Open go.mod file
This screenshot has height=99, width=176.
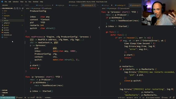coord(12,25)
